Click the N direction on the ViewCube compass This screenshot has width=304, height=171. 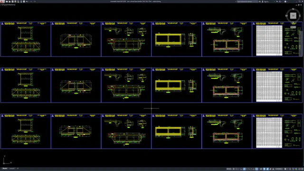pyautogui.click(x=293, y=9)
